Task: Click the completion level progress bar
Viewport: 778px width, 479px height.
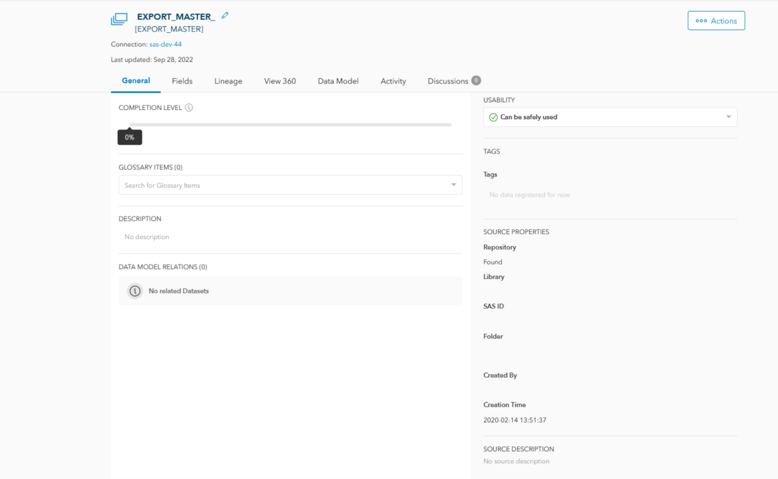Action: pos(290,125)
